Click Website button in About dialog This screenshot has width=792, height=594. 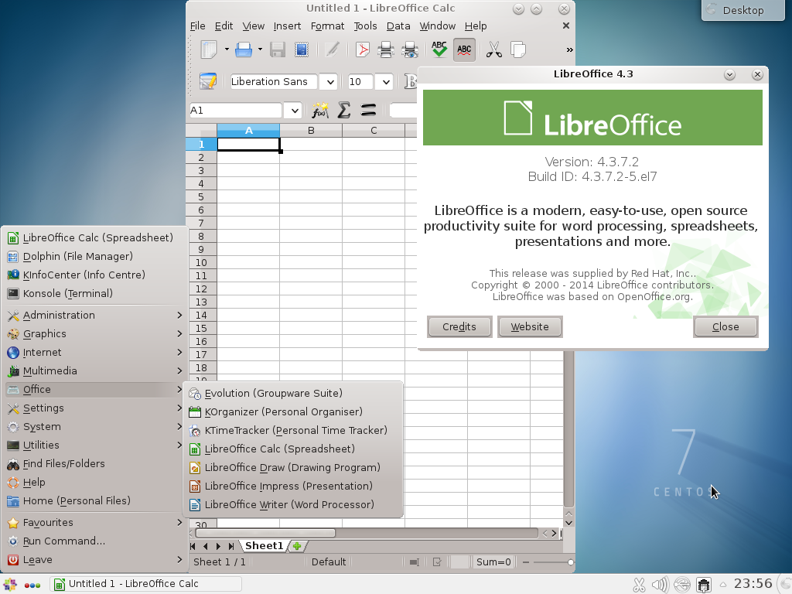[x=529, y=327]
